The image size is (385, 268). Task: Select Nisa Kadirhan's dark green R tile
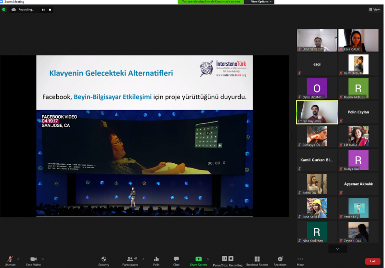317,232
